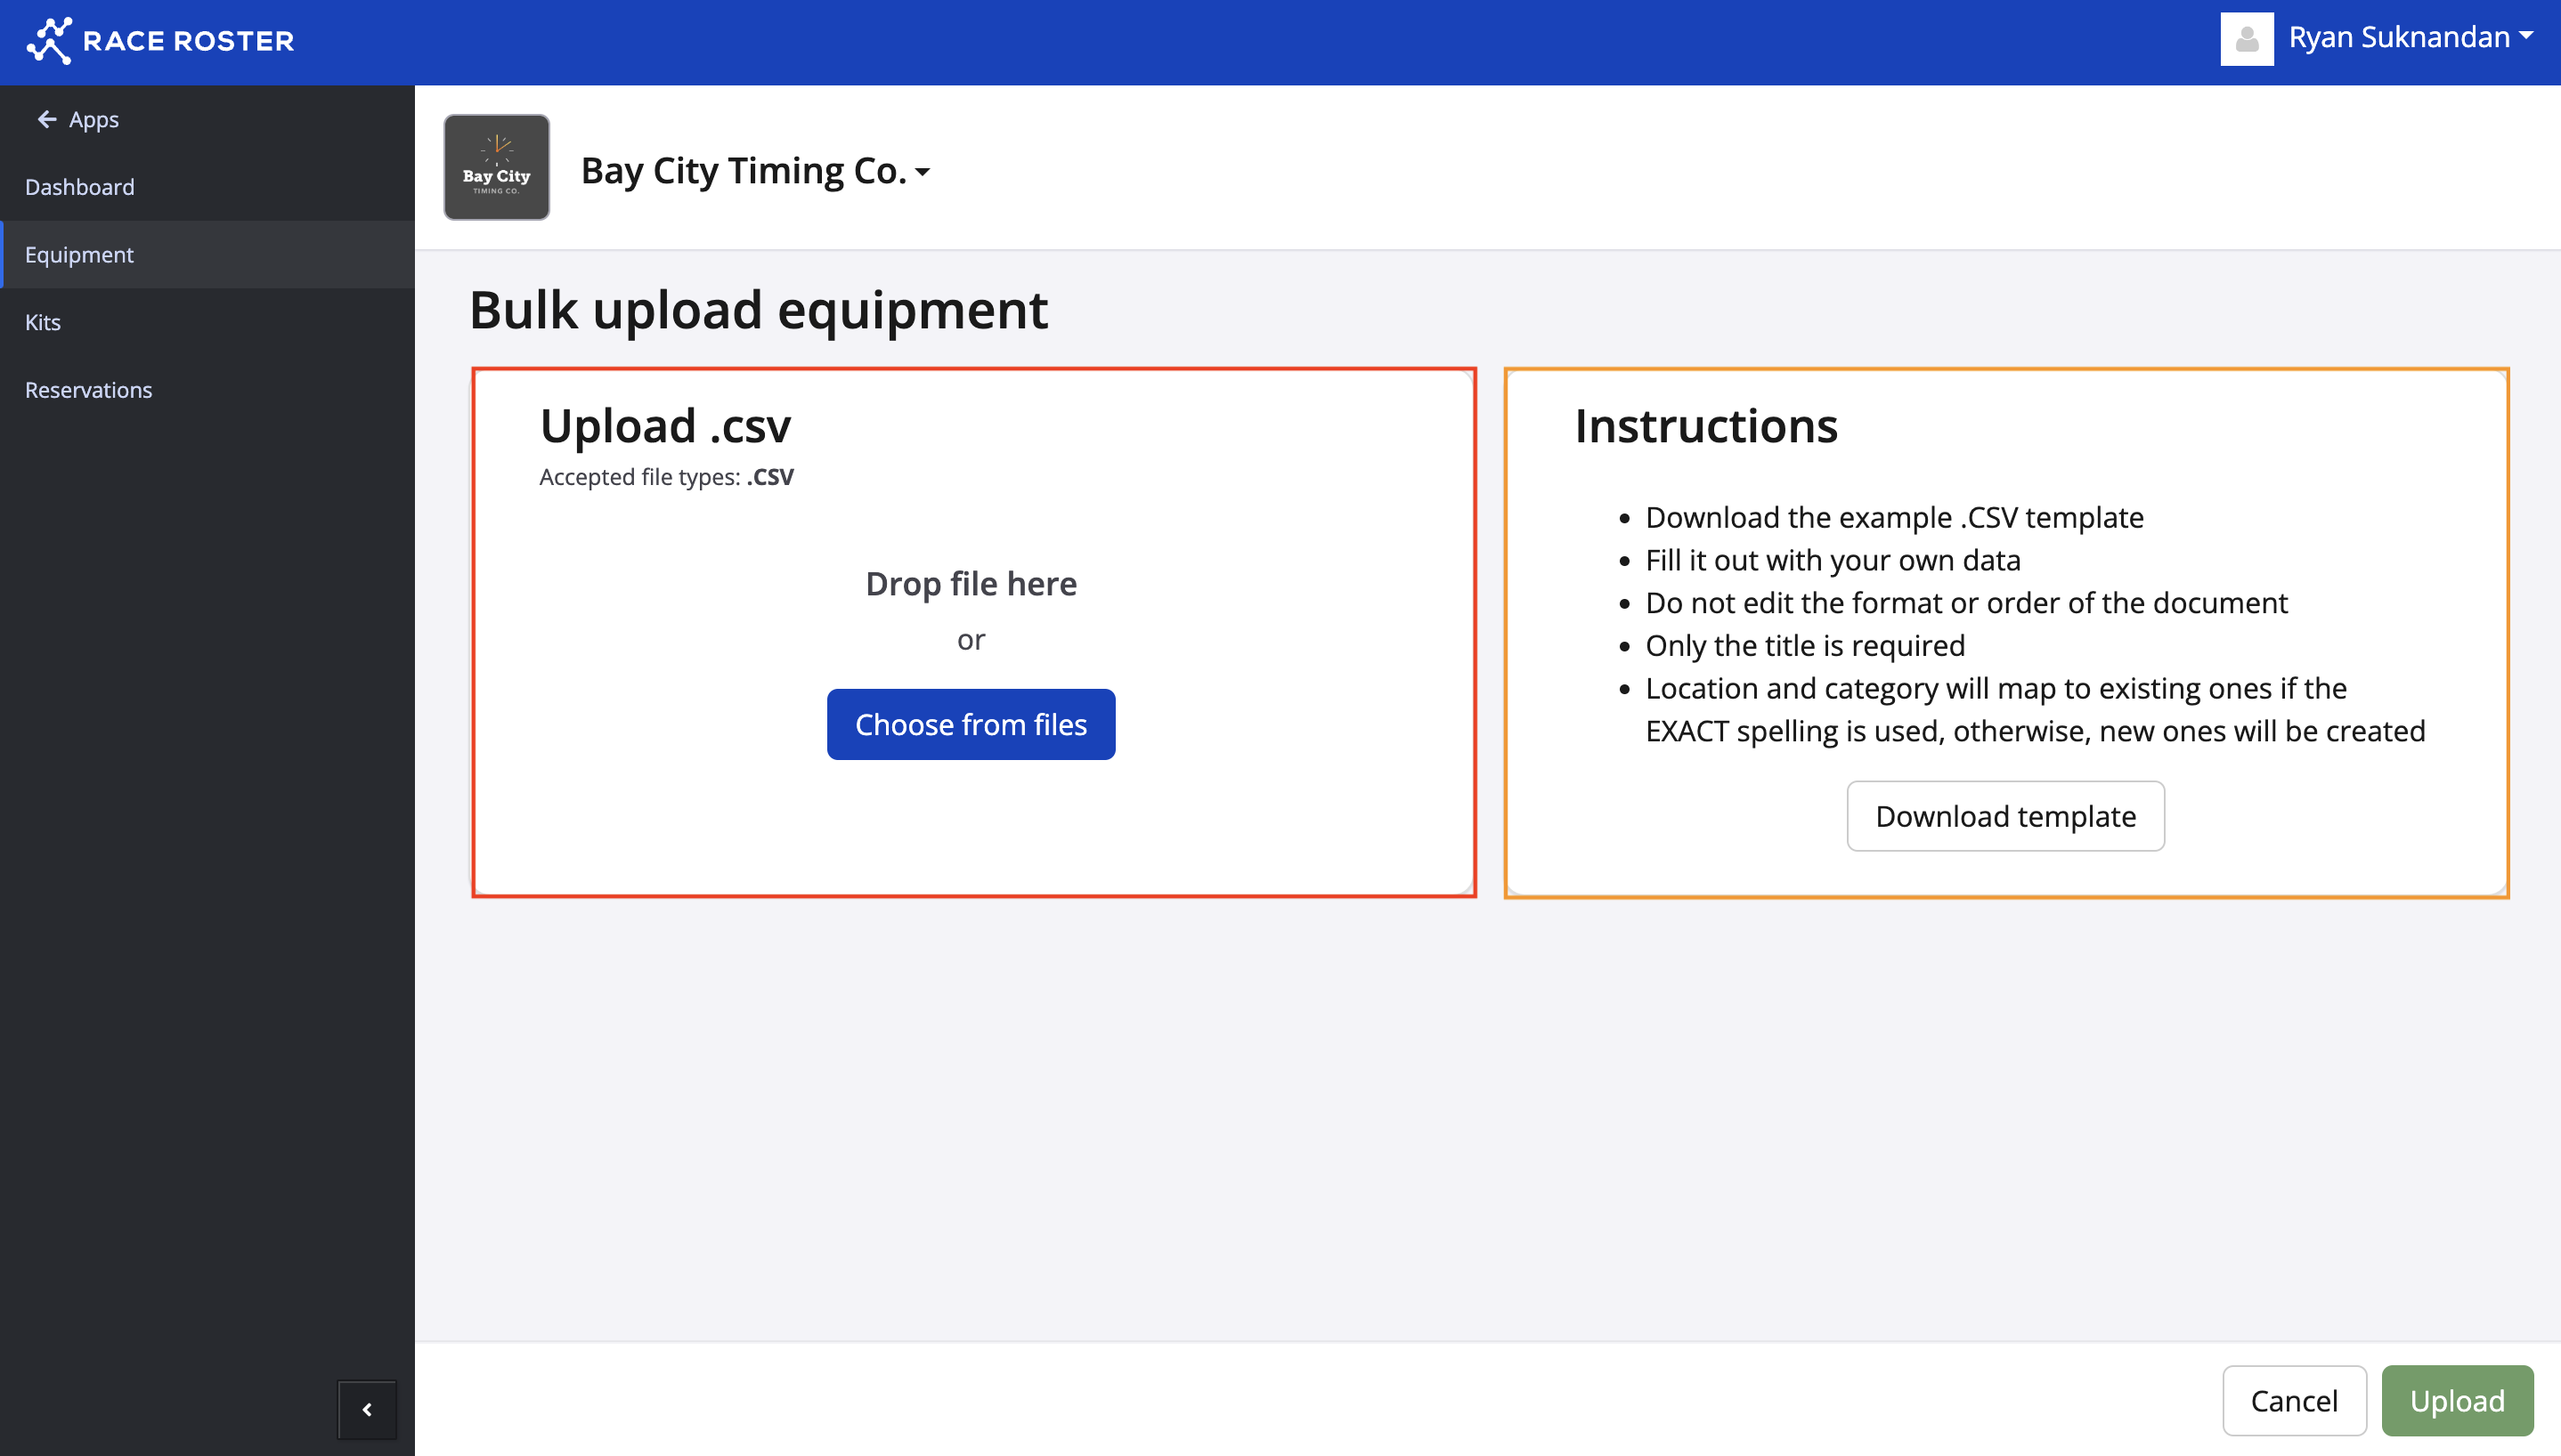Open the Ryan Suknandan account menu
The height and width of the screenshot is (1456, 2561).
pyautogui.click(x=2411, y=38)
